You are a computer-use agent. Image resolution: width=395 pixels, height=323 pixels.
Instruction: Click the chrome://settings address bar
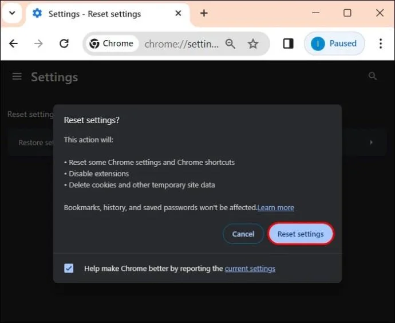[181, 44]
